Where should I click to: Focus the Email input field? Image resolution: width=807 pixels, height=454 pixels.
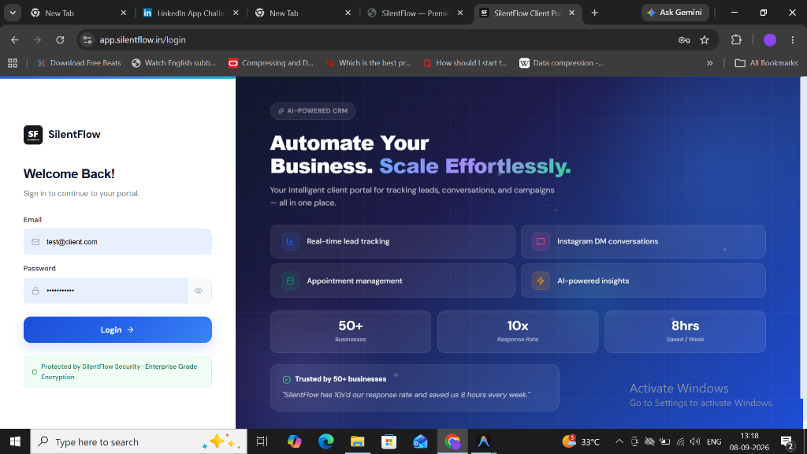pyautogui.click(x=117, y=241)
